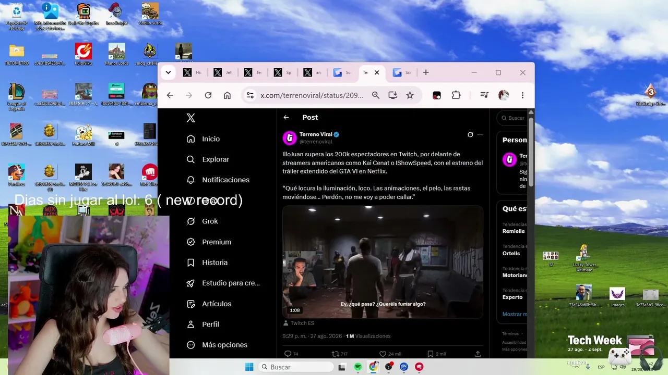
Task: Close the active Terreno Viral tab
Action: point(377,72)
